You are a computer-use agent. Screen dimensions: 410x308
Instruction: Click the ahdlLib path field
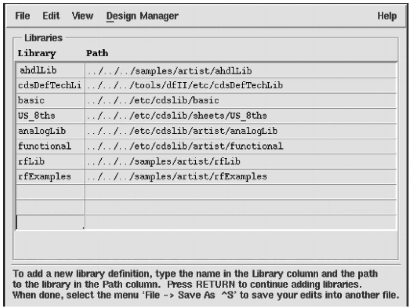[x=241, y=70]
